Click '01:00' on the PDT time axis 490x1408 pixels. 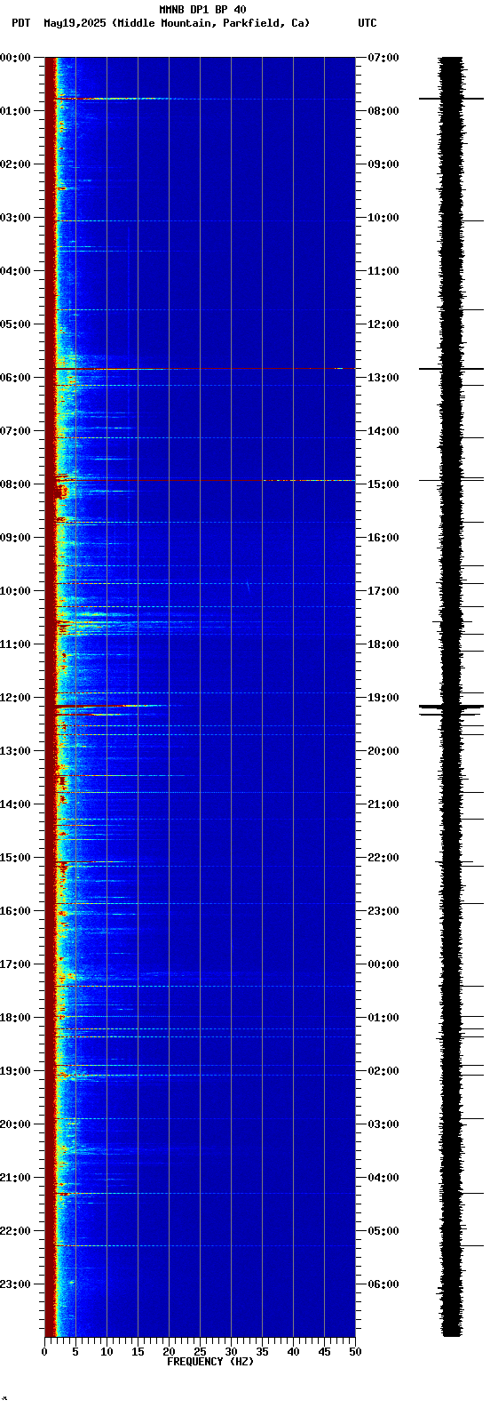(15, 111)
